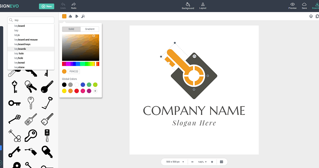Open the Layout tool

click(x=202, y=6)
